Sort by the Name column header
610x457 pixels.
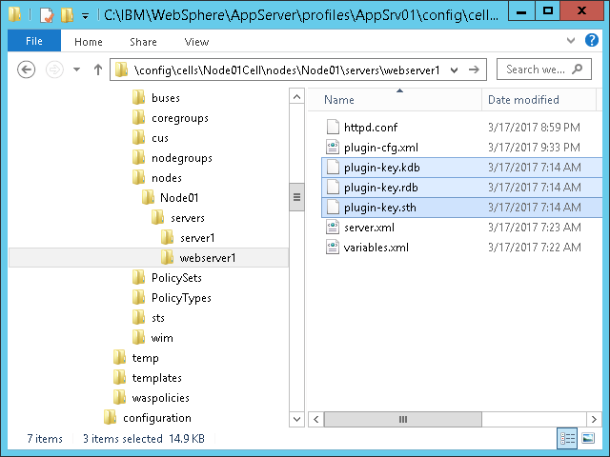pyautogui.click(x=339, y=100)
